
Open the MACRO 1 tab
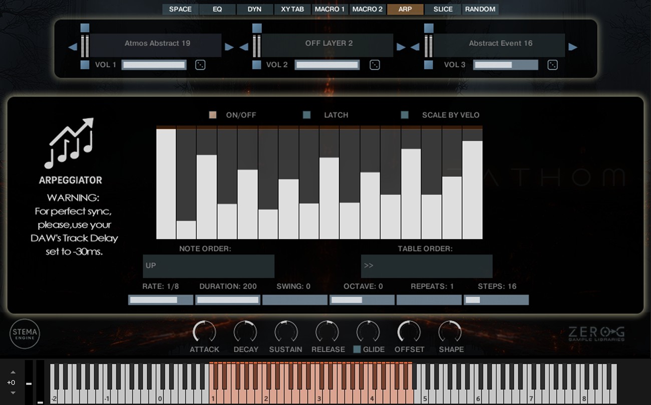click(330, 9)
